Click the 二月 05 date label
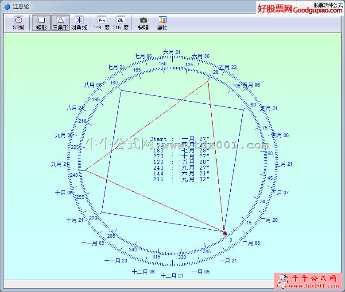This screenshot has width=345, height=292. click(x=251, y=243)
